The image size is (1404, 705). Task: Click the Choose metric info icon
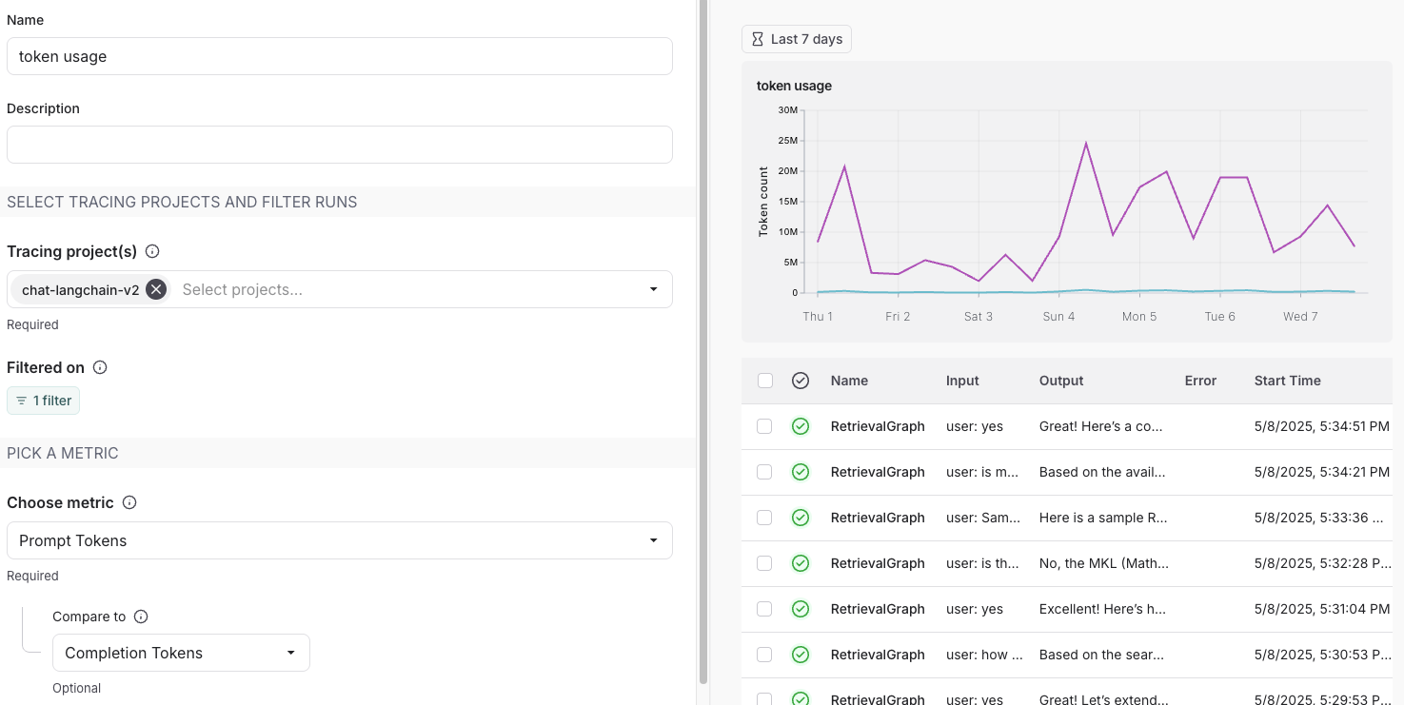130,502
